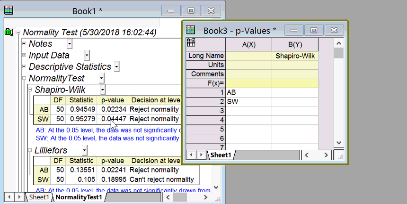Expand the Input Data section
This screenshot has height=204, width=407.
25,56
